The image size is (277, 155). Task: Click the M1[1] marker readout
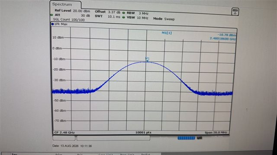167,33
